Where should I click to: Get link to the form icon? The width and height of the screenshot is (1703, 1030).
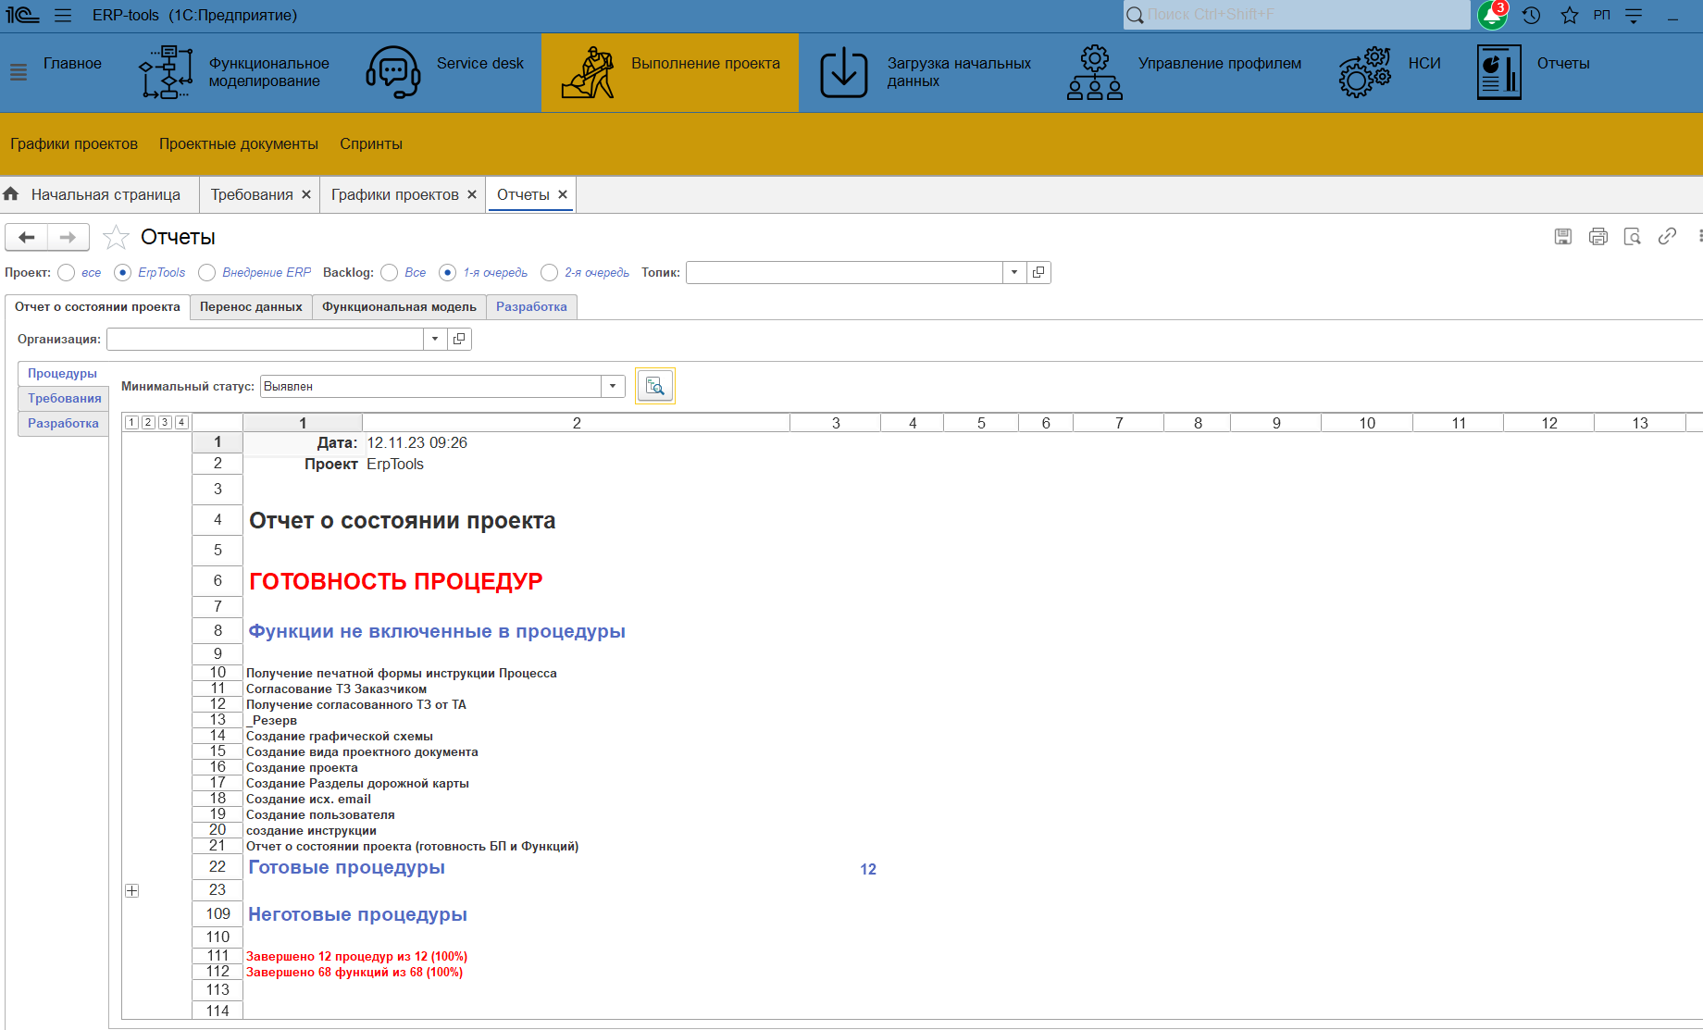(x=1667, y=237)
